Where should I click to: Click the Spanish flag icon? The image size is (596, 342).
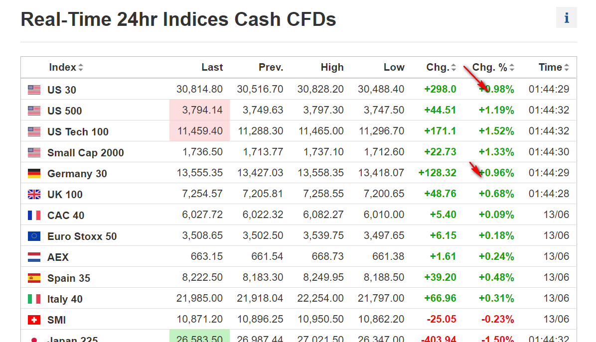pos(34,278)
